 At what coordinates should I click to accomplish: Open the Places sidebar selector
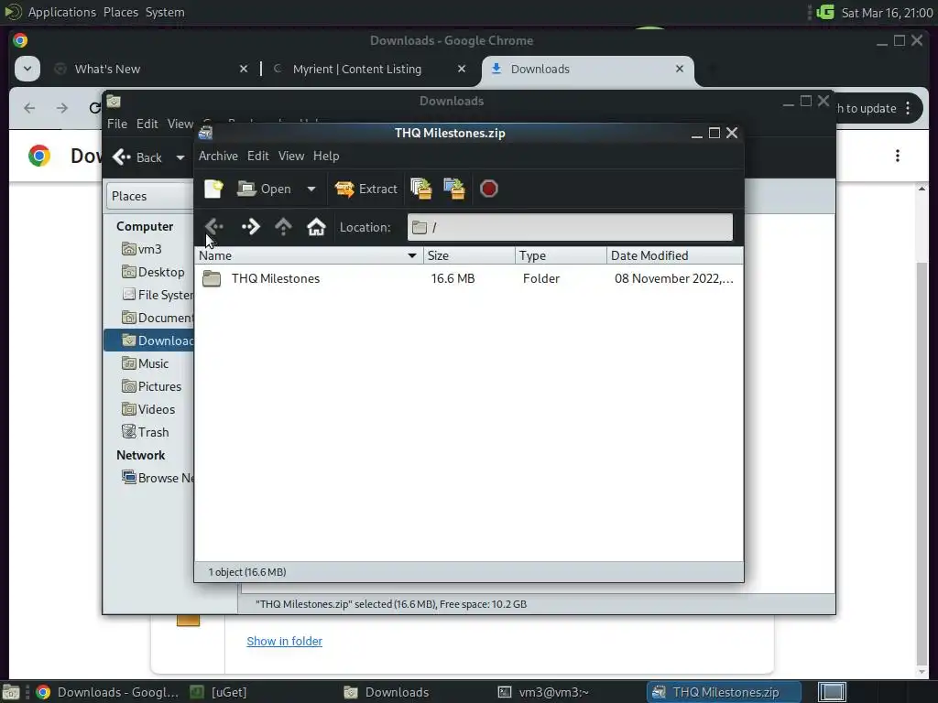[149, 196]
